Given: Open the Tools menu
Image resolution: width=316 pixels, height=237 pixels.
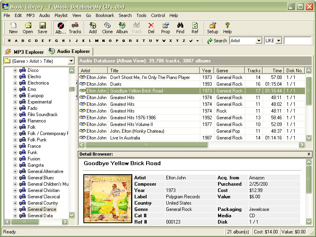Looking at the screenshot, I should [x=141, y=15].
